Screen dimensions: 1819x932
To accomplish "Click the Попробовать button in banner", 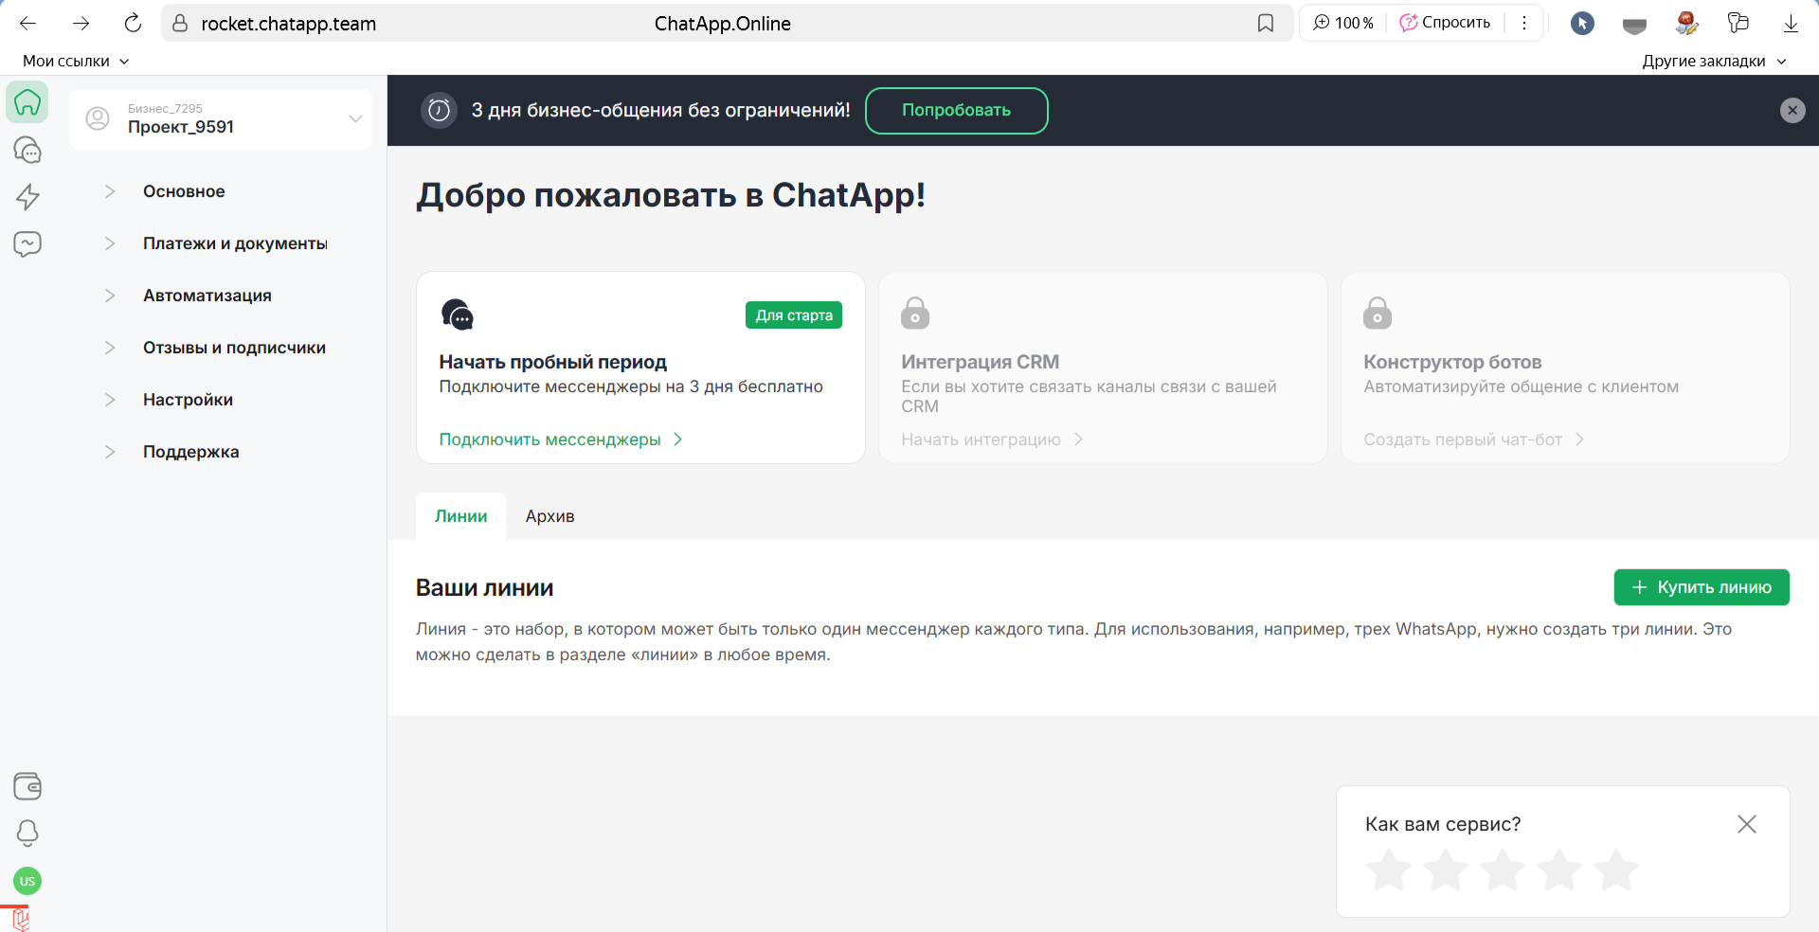I will (956, 111).
